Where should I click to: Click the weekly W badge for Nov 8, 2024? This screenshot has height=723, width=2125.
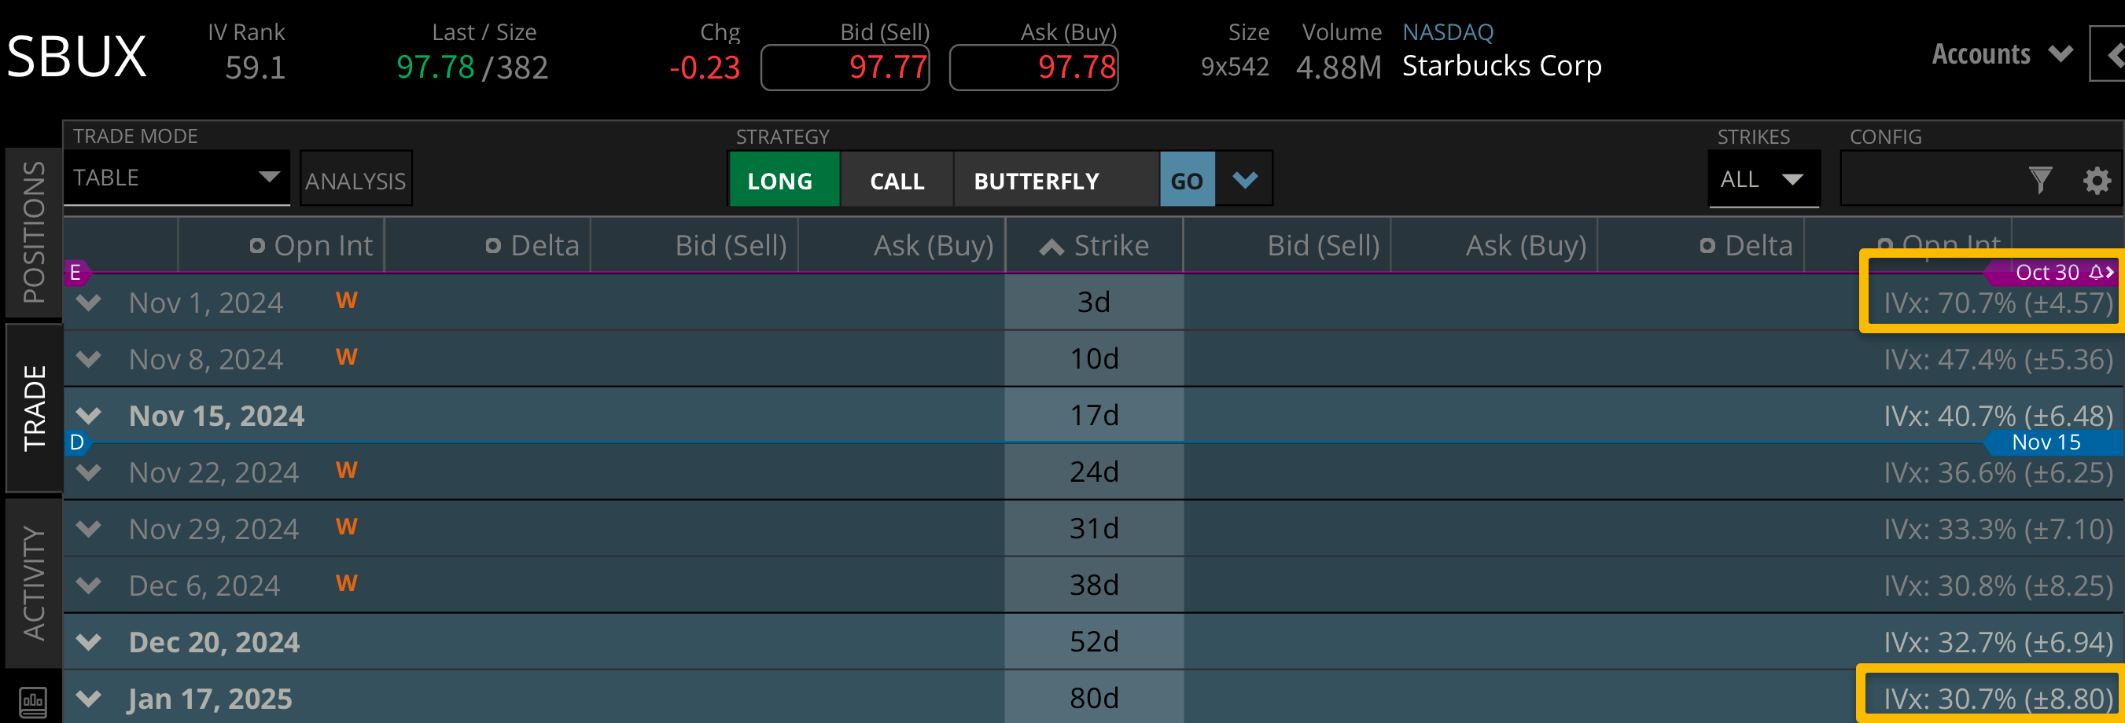(347, 358)
